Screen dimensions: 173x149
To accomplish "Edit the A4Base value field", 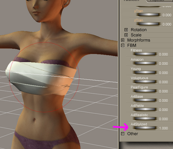I will pyautogui.click(x=163, y=100).
